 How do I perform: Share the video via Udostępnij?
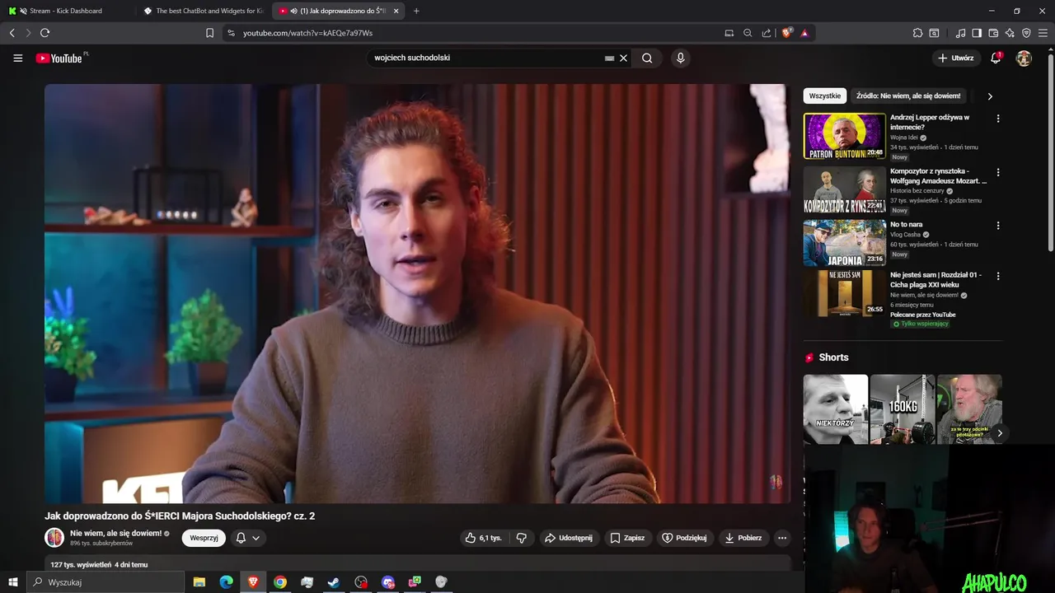(568, 538)
